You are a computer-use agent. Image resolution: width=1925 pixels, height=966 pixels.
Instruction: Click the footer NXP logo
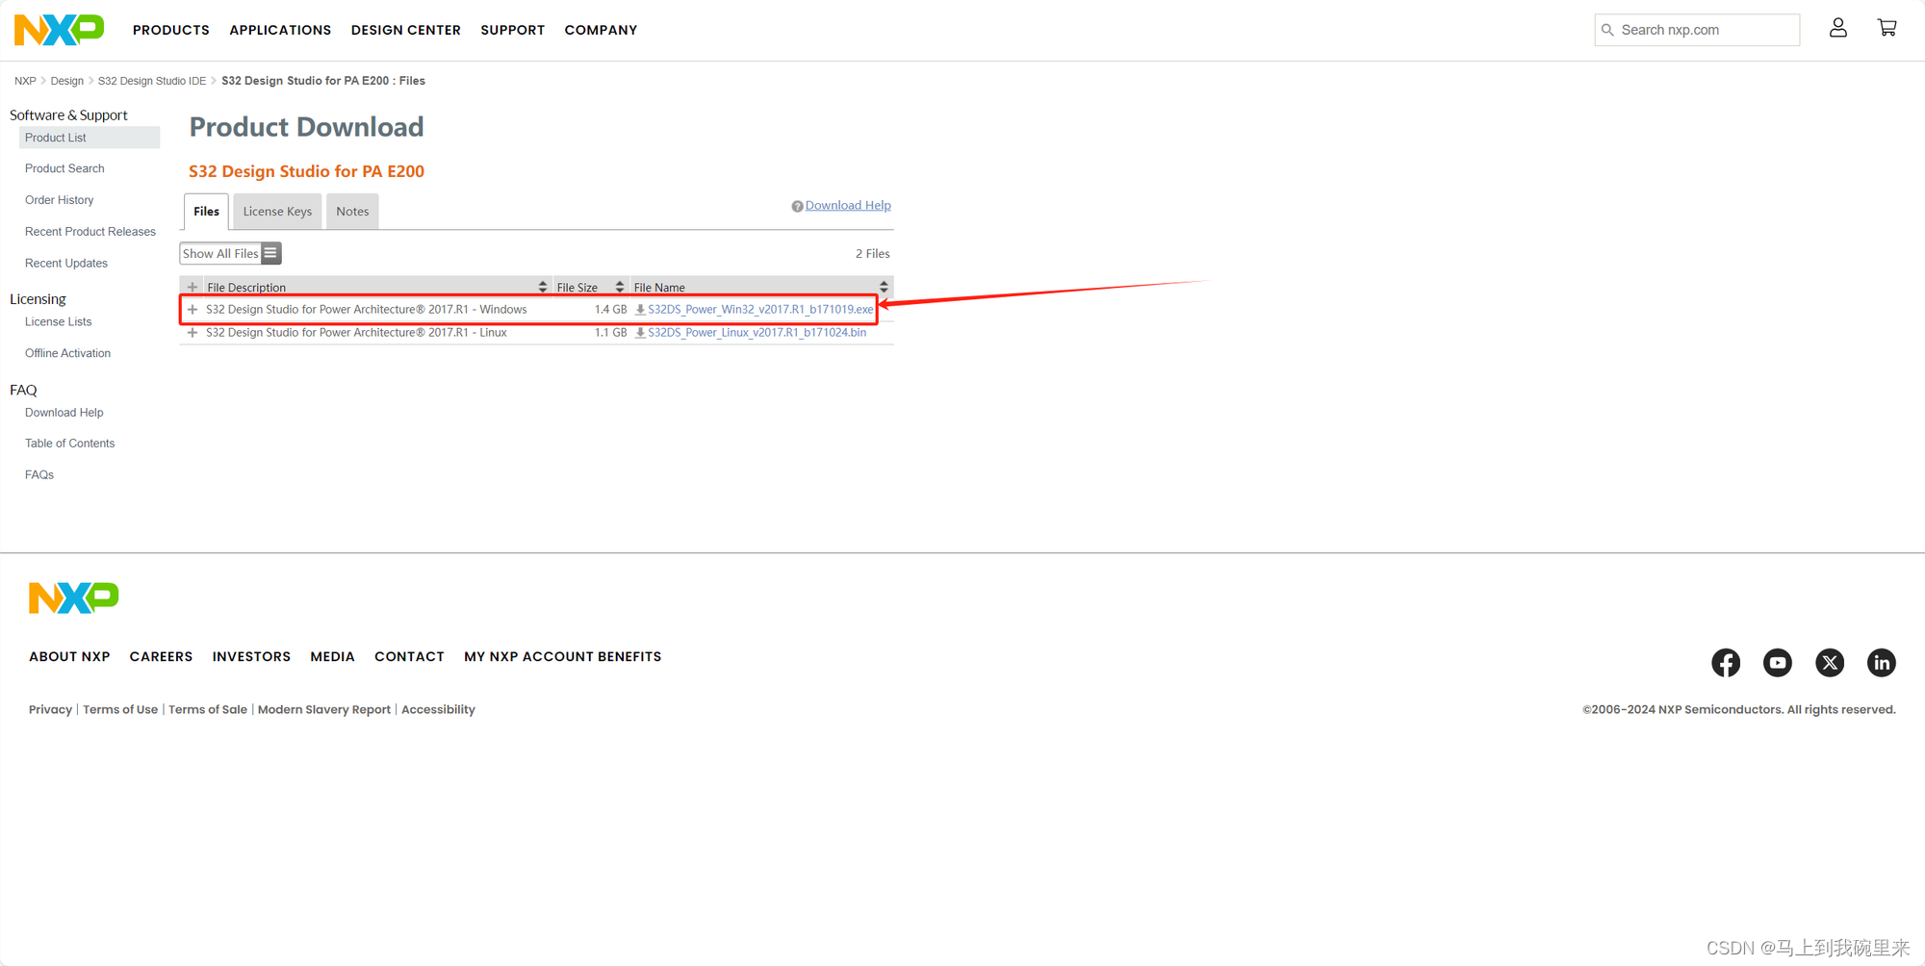(x=74, y=597)
